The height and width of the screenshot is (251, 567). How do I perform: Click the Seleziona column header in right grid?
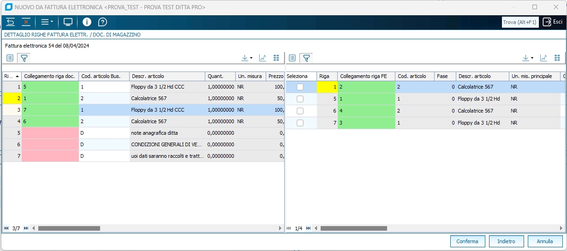(x=301, y=76)
